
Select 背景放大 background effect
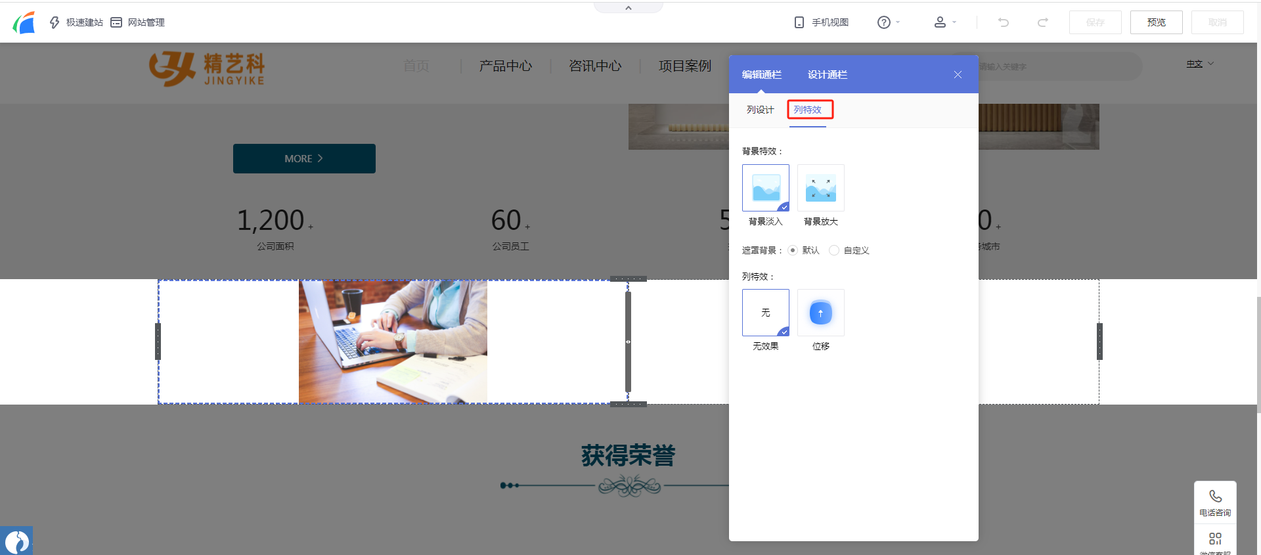pyautogui.click(x=821, y=188)
